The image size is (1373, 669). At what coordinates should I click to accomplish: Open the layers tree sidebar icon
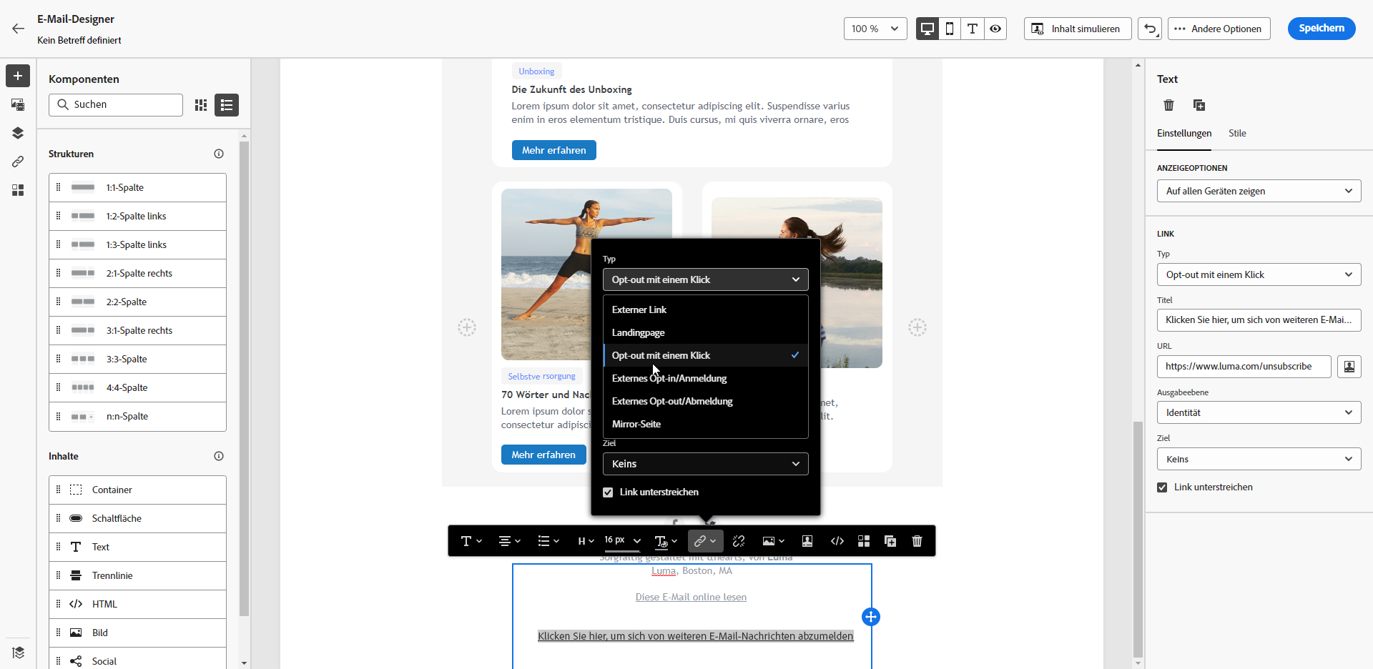18,133
